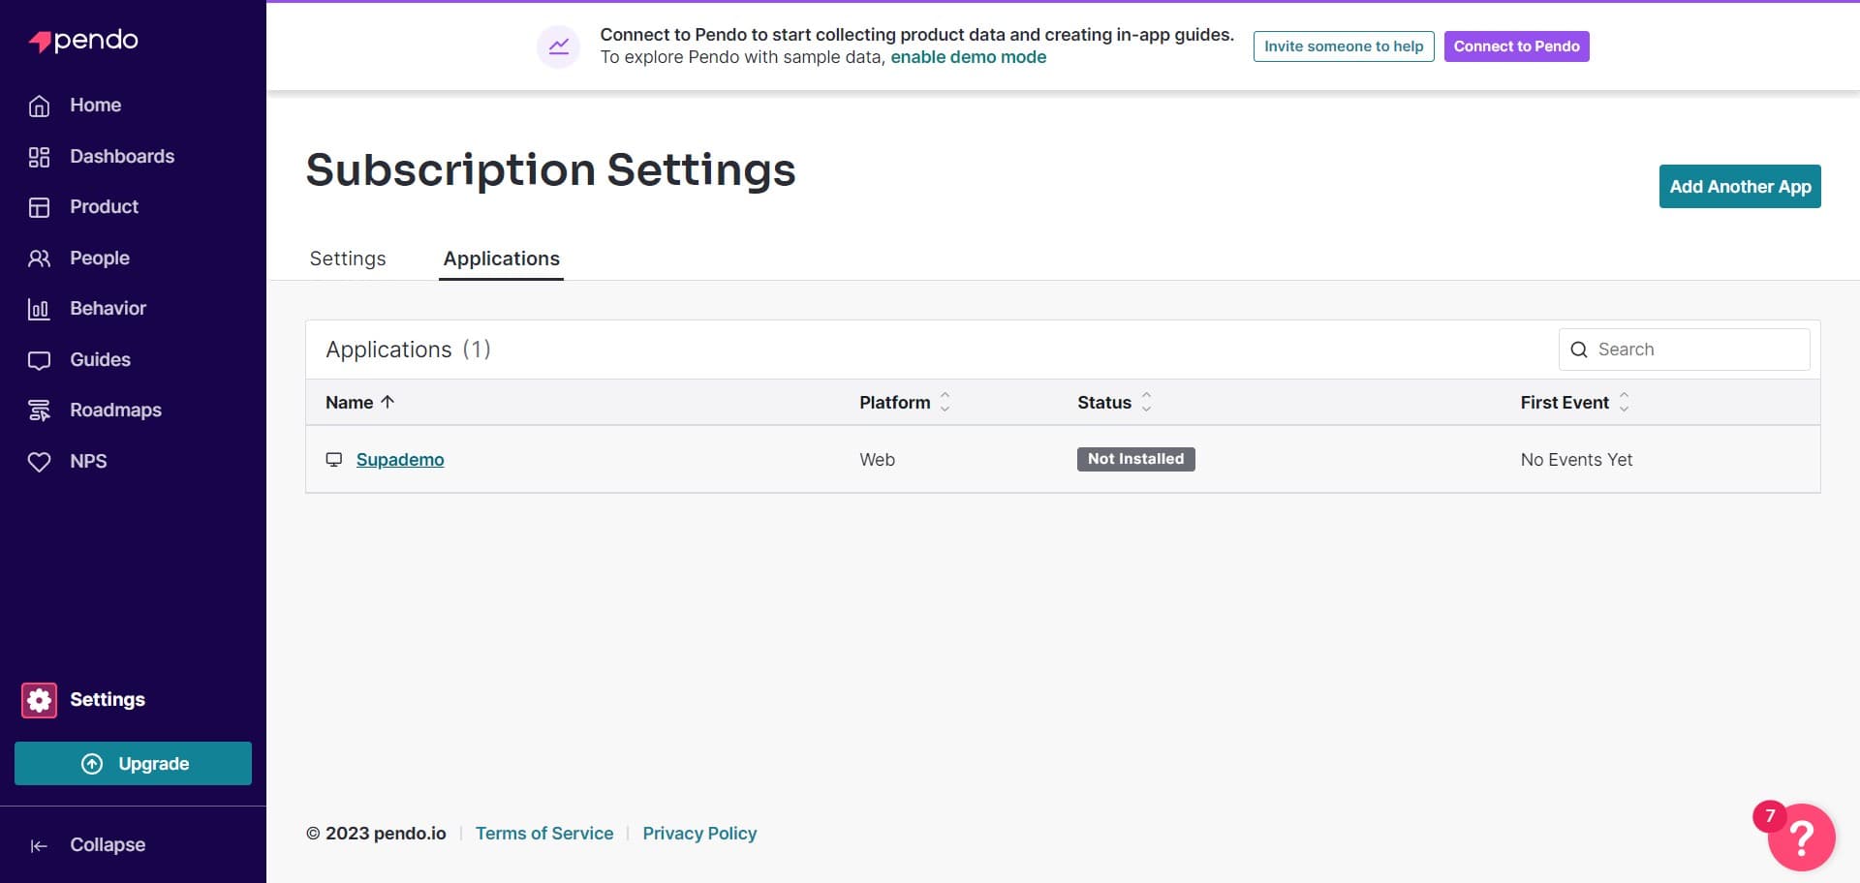Sort table by Status column arrows
This screenshot has height=883, width=1860.
[x=1146, y=402]
